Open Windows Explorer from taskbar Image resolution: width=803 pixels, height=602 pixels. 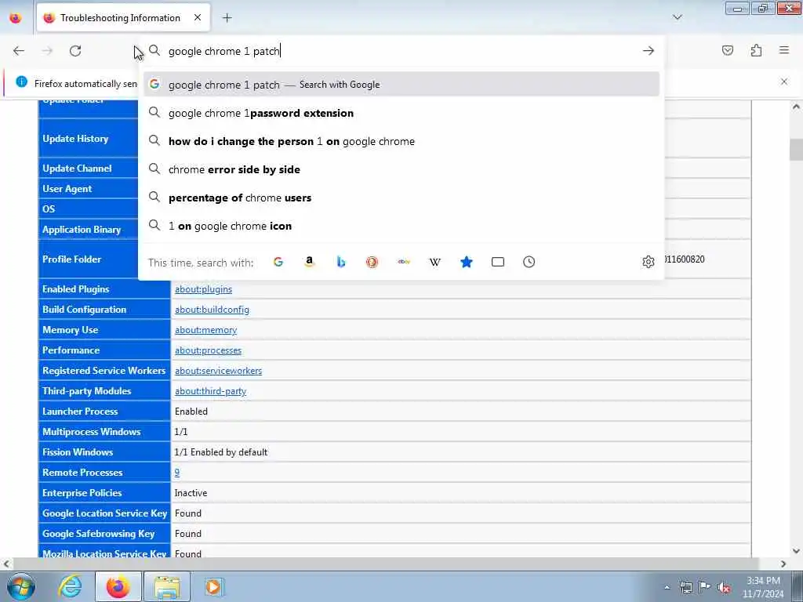point(167,587)
